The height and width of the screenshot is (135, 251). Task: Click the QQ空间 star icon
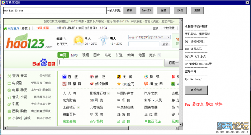119,84
